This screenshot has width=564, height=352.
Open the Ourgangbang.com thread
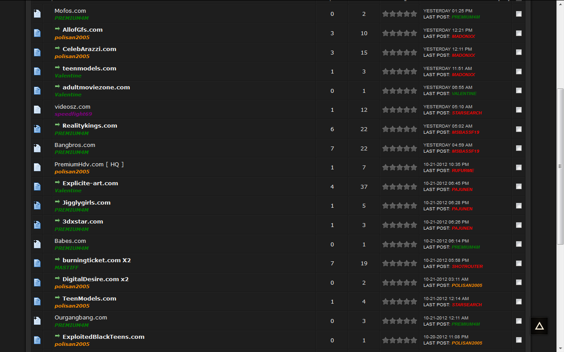pos(81,317)
